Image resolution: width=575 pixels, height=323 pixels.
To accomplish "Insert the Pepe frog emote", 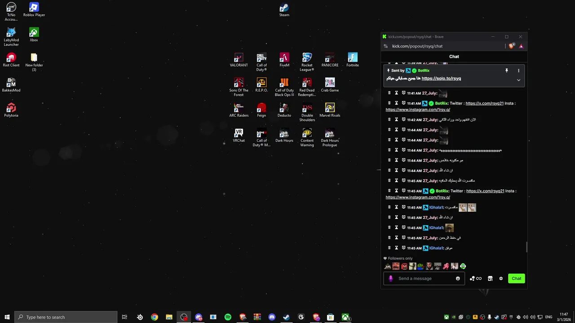I will click(x=420, y=266).
